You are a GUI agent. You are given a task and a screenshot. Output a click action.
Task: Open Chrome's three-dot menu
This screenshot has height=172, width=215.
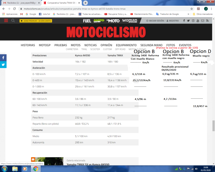211,9
